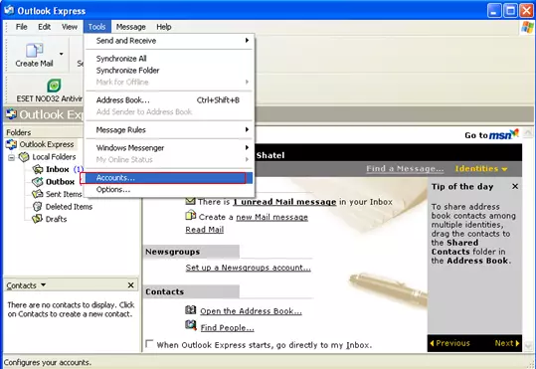
Task: Click the Find a Message link
Action: 405,169
